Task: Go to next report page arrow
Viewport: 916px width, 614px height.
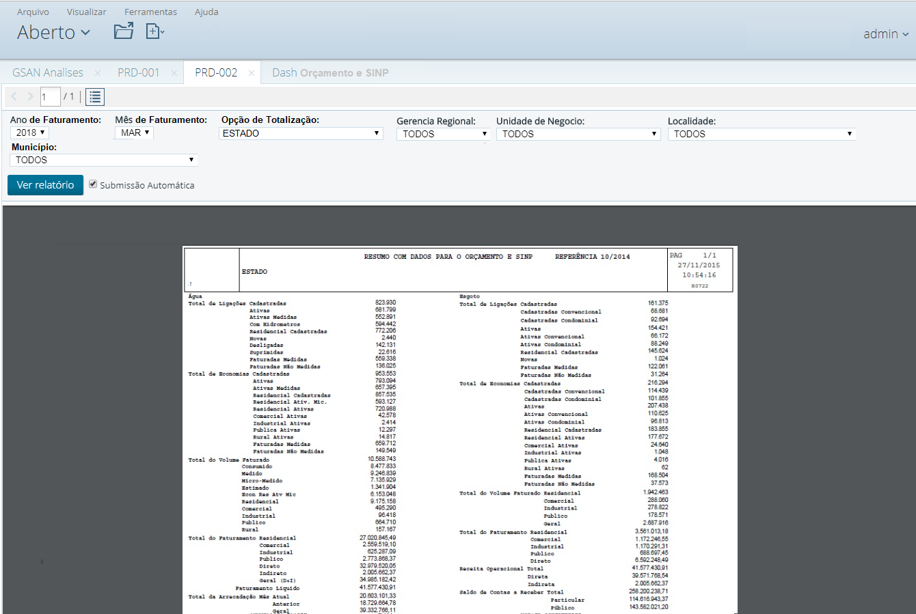Action: (x=30, y=97)
